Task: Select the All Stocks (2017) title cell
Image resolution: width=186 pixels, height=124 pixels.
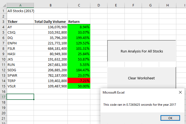Action: coord(20,11)
